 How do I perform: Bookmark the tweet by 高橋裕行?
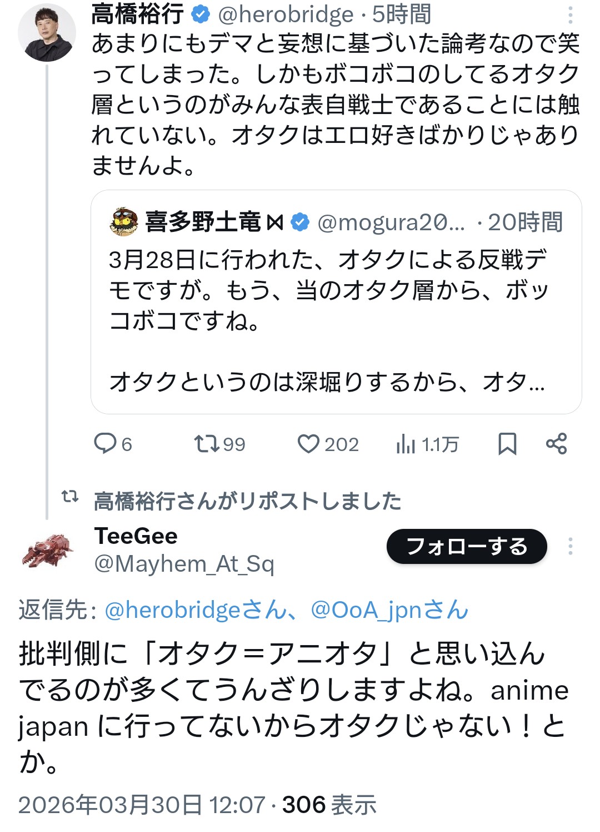(507, 444)
